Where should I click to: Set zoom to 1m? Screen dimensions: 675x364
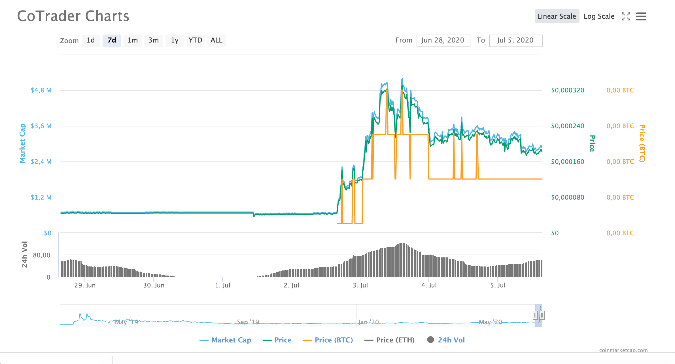click(133, 40)
